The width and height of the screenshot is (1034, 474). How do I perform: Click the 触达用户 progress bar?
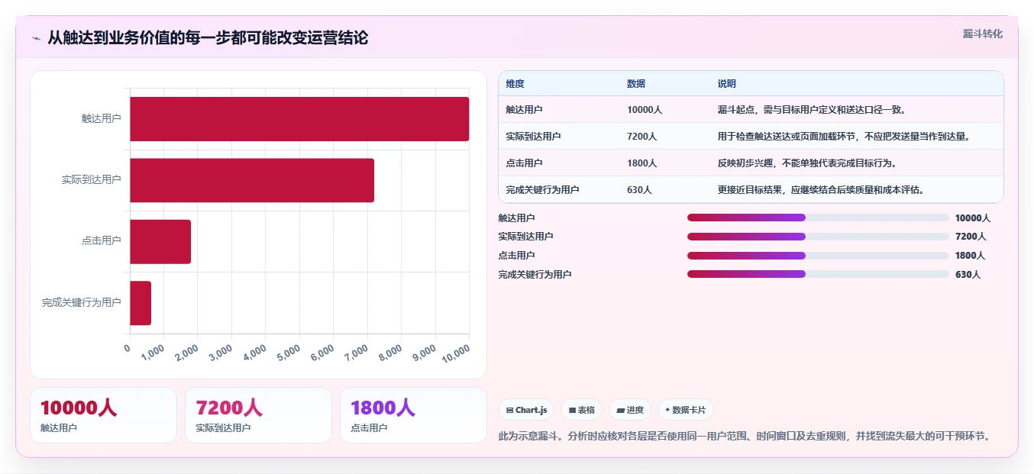pos(818,218)
